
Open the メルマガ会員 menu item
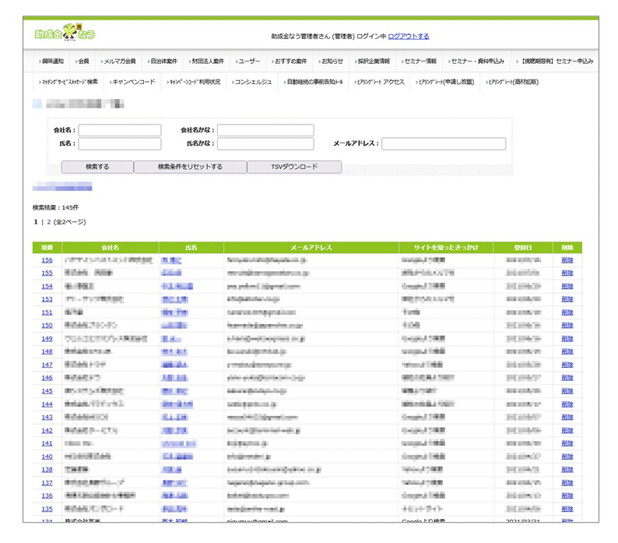tap(119, 61)
